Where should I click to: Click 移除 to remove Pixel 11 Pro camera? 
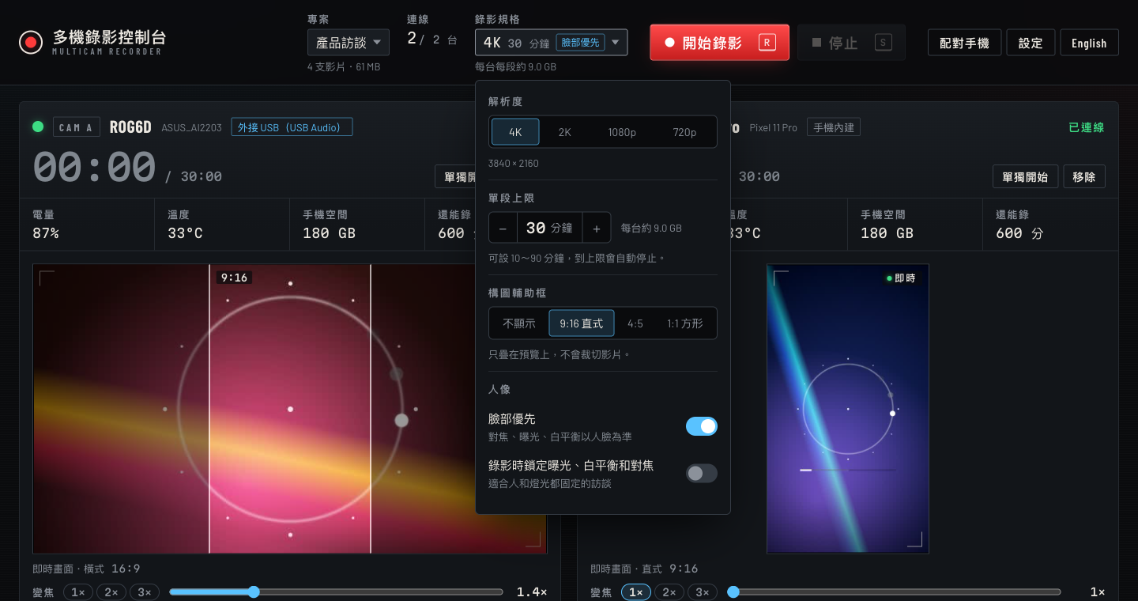point(1084,176)
